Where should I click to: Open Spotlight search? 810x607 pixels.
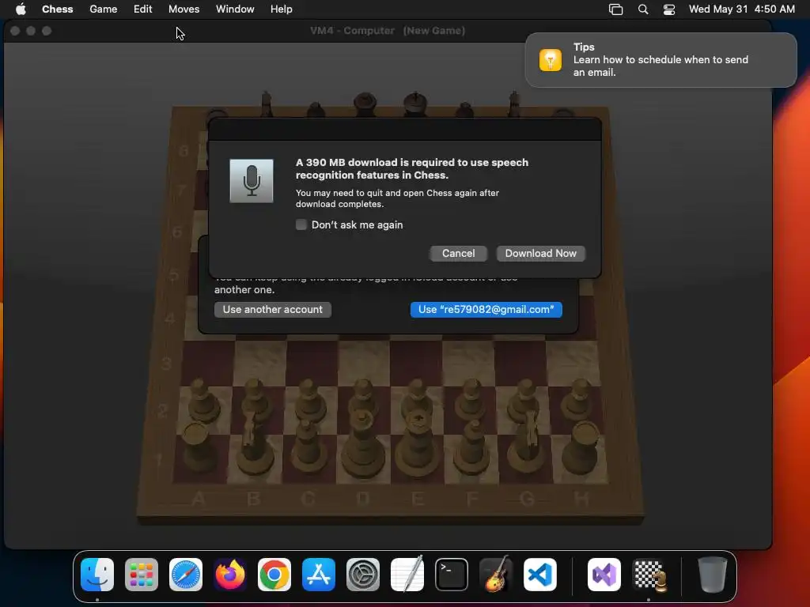[643, 9]
